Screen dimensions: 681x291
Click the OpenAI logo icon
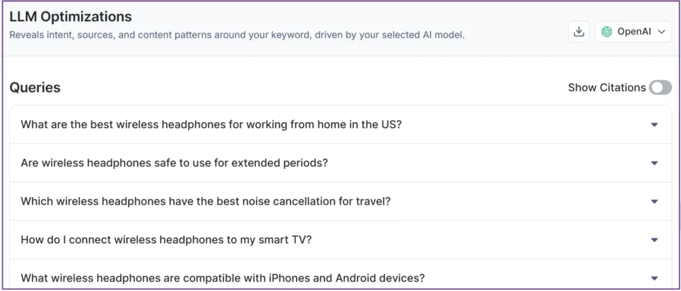tap(607, 32)
